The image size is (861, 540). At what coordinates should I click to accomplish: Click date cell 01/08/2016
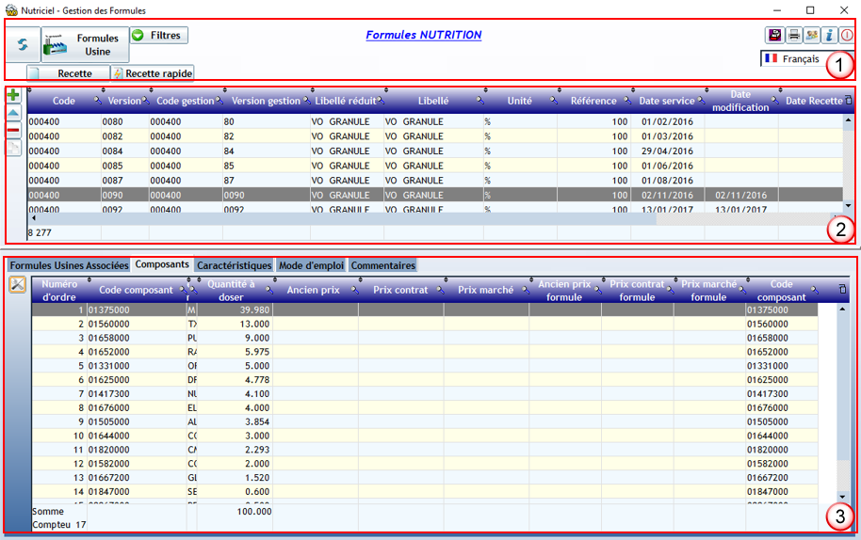(667, 181)
